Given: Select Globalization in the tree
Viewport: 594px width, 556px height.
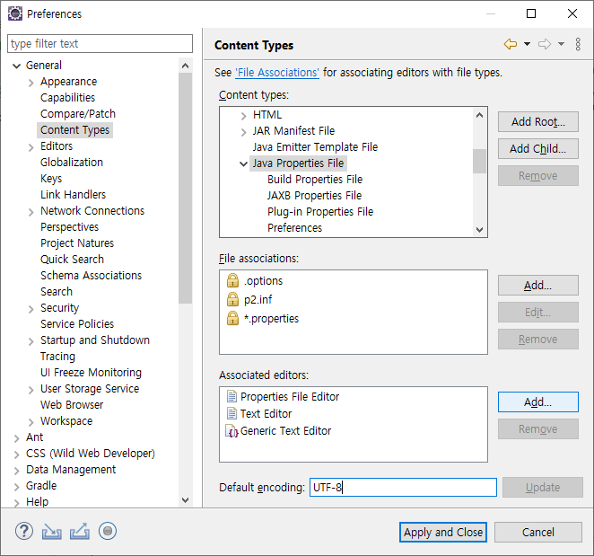Looking at the screenshot, I should click(x=72, y=163).
